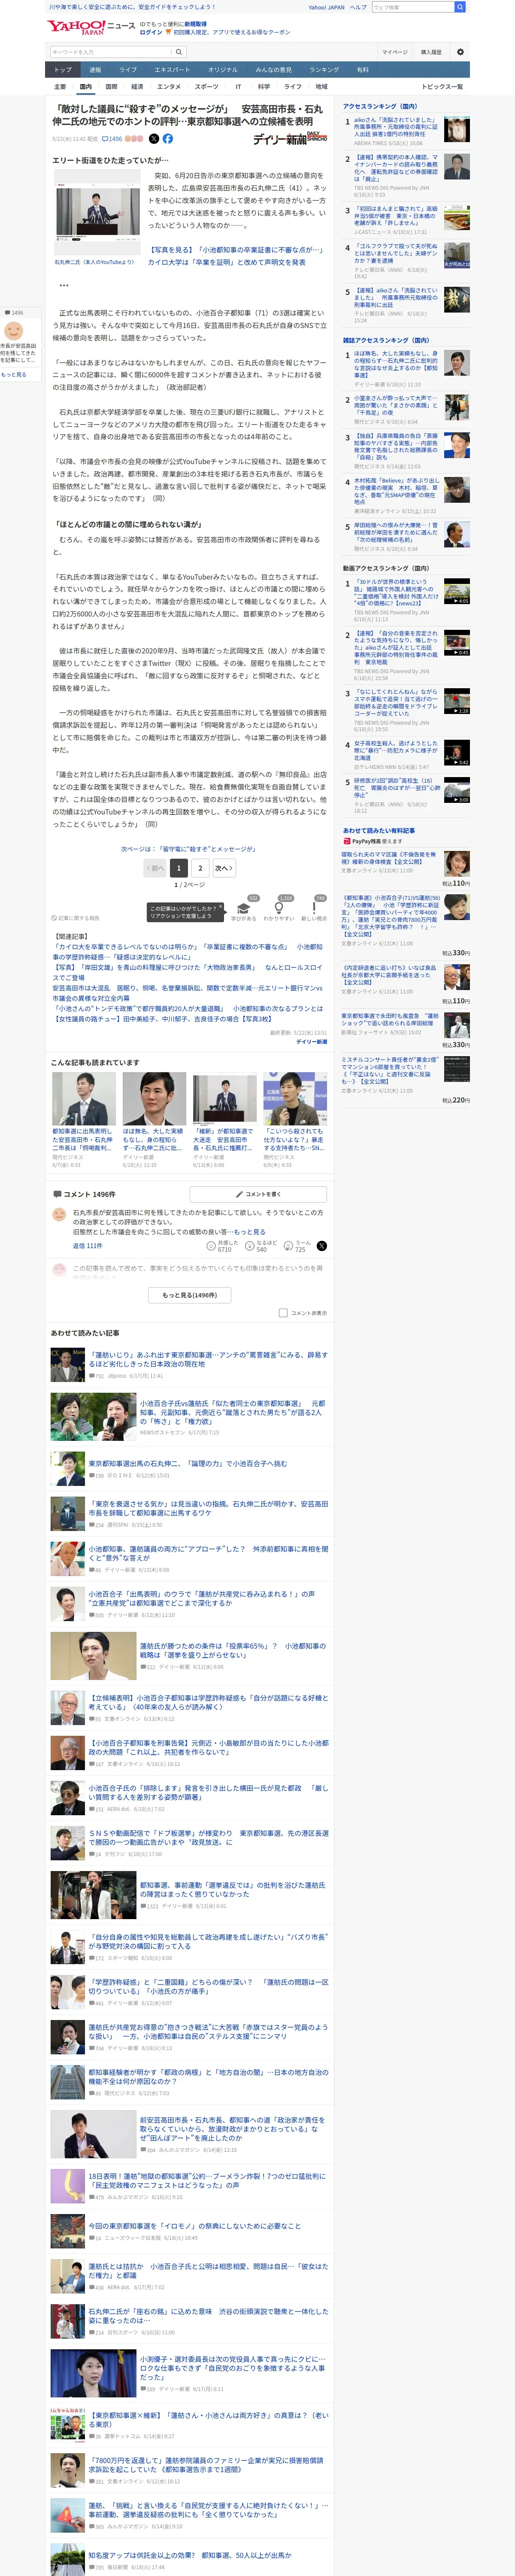Open the スポーツ category in the sub menu
The image size is (515, 2576).
[x=206, y=87]
